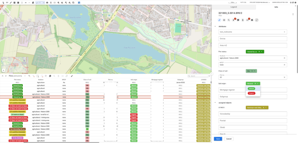Viewport: 298px width, 143px height.
Task: Click the overview minimap thumbnail
Action: [15, 65]
